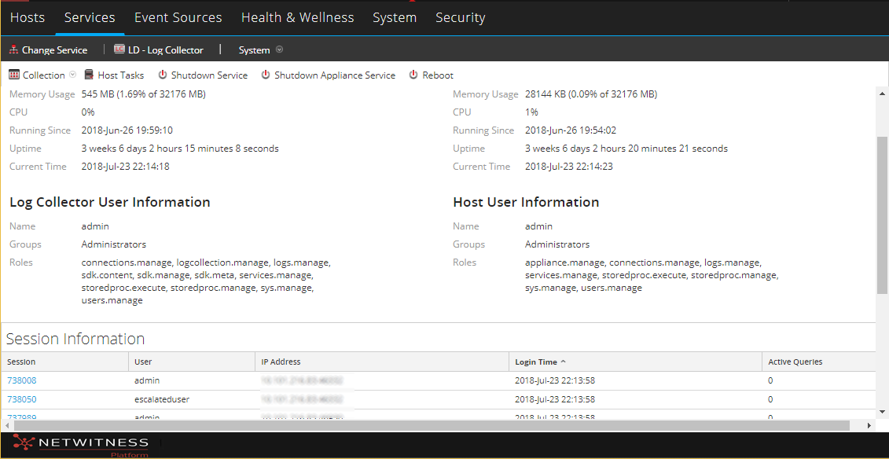Viewport: 889px width, 459px height.
Task: Click the LD Log Collector icon
Action: (119, 50)
